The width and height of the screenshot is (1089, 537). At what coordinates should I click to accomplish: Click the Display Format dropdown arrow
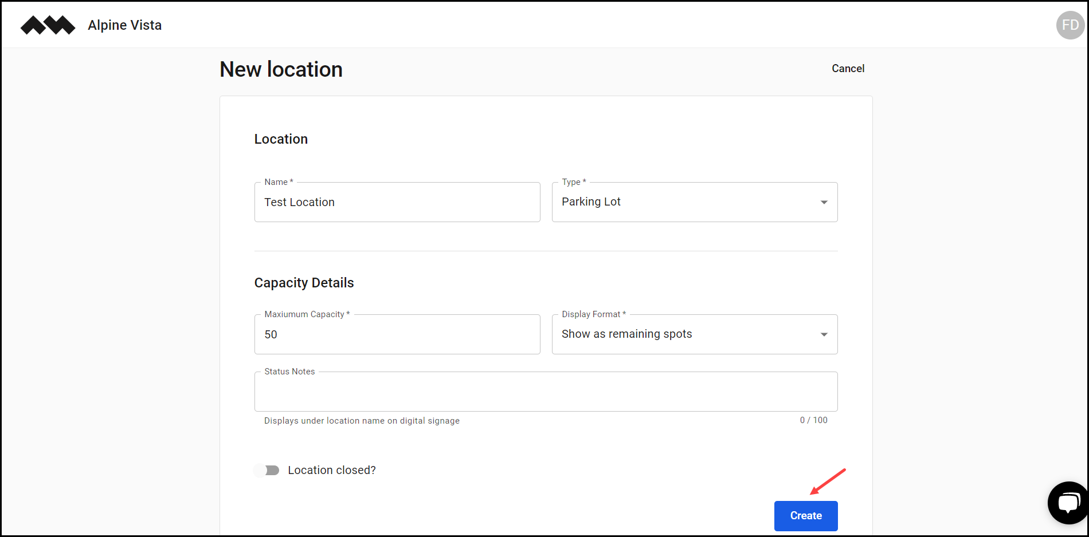tap(824, 334)
